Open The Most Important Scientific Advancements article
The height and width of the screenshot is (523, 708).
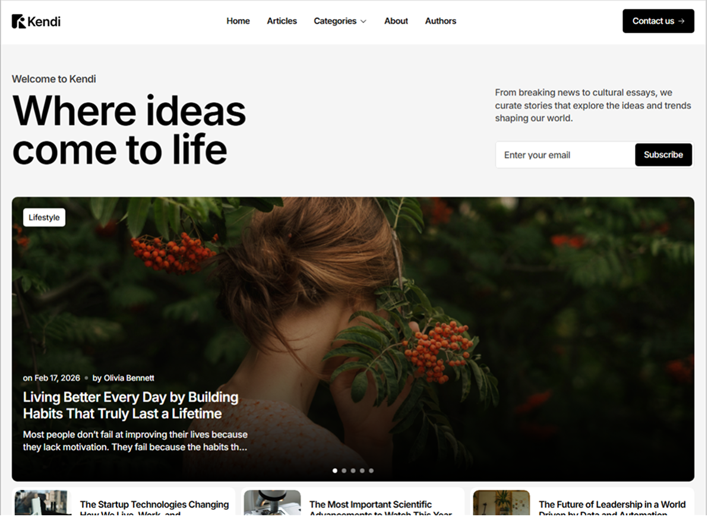click(x=381, y=507)
